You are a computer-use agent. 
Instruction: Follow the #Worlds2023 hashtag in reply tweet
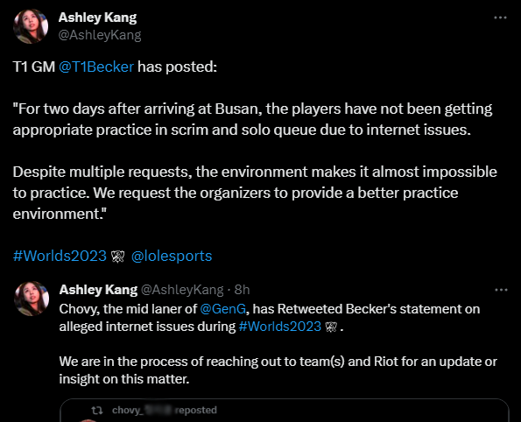pyautogui.click(x=280, y=327)
